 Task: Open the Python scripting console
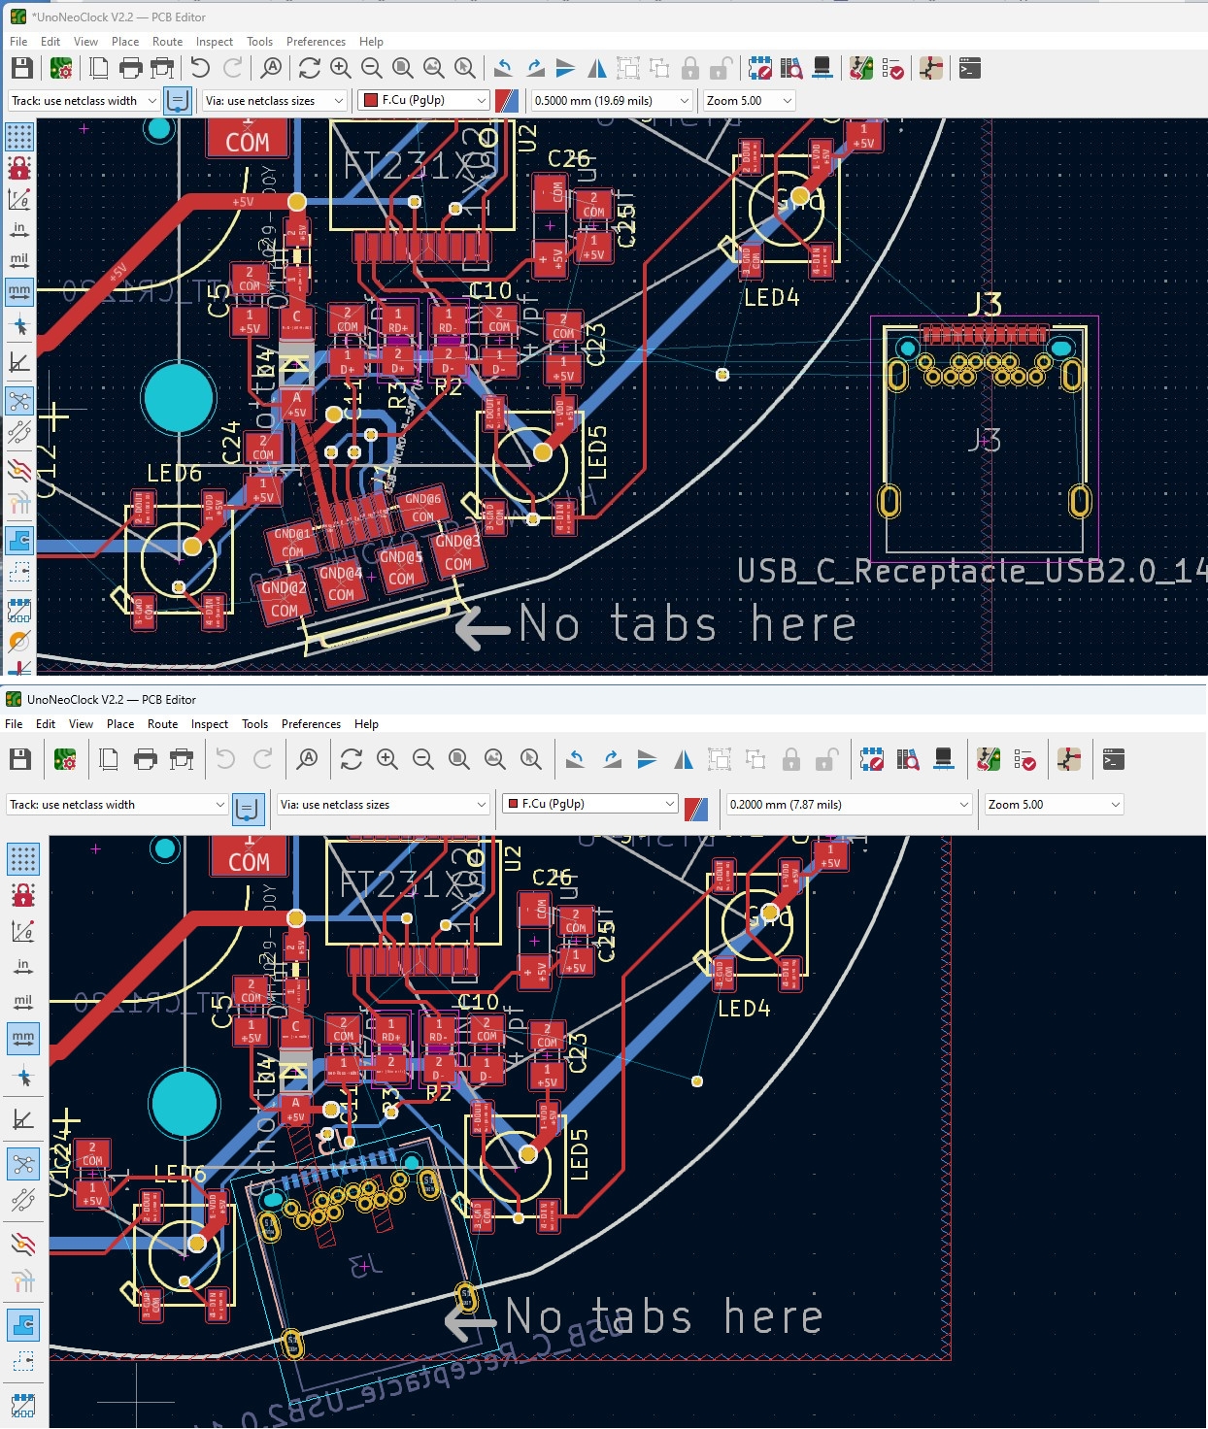pos(971,68)
